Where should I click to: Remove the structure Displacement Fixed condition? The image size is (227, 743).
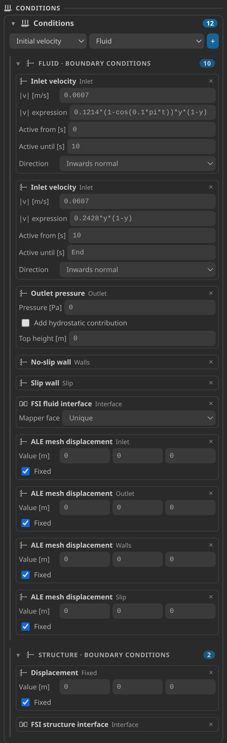click(211, 673)
